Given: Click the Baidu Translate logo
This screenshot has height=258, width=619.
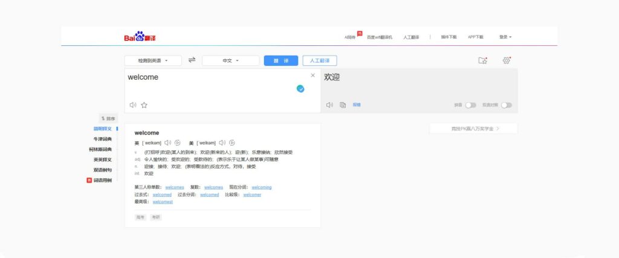Looking at the screenshot, I should (140, 37).
